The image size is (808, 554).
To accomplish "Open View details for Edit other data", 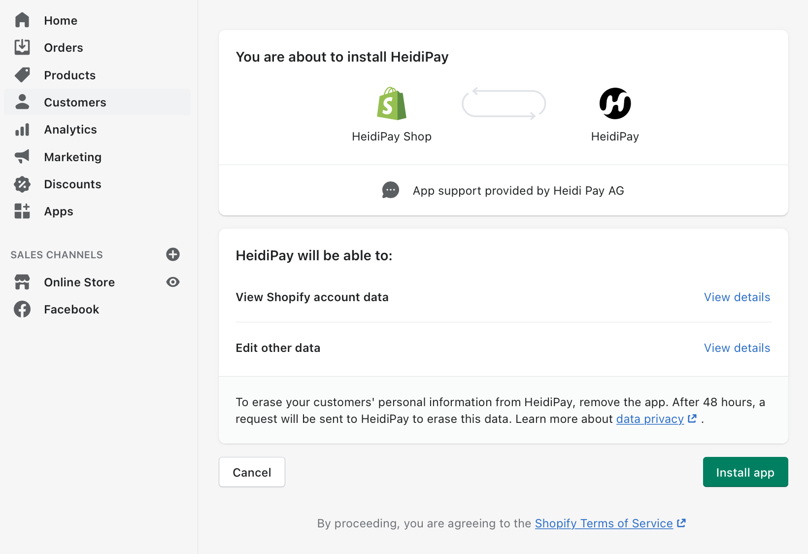I will pyautogui.click(x=737, y=347).
